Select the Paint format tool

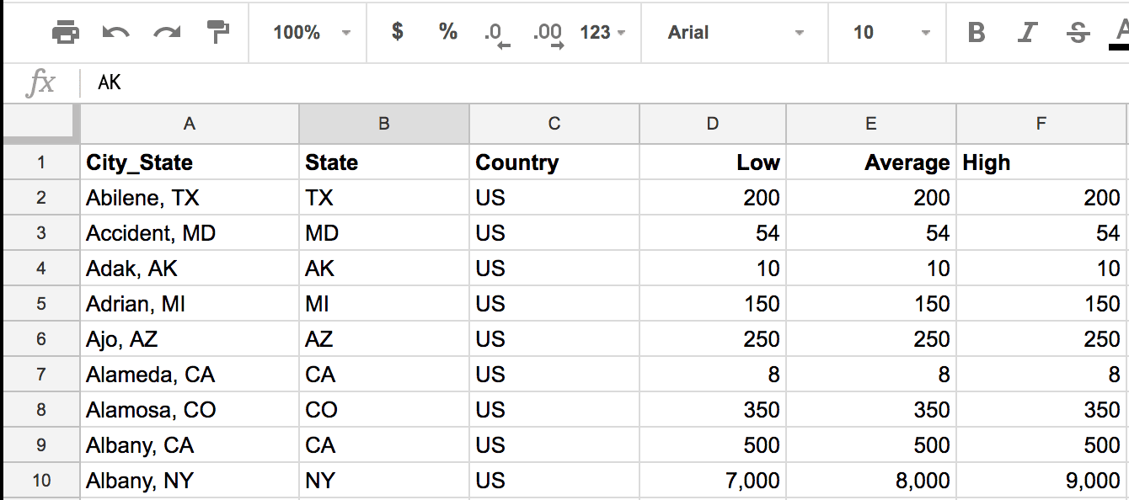coord(217,33)
